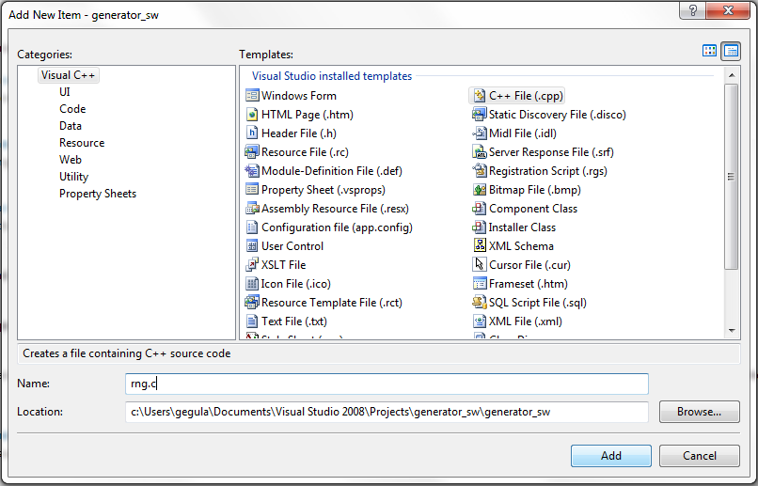Choose the Resource category

(82, 143)
